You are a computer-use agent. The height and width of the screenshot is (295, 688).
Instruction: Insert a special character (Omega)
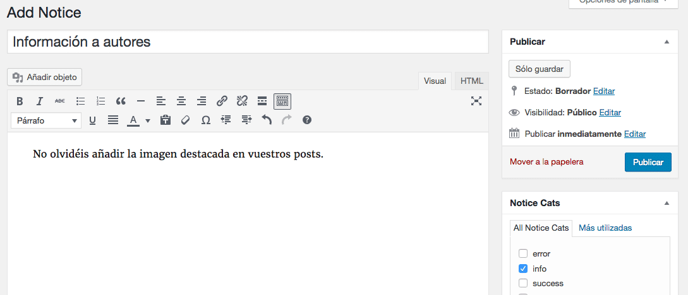click(x=206, y=120)
